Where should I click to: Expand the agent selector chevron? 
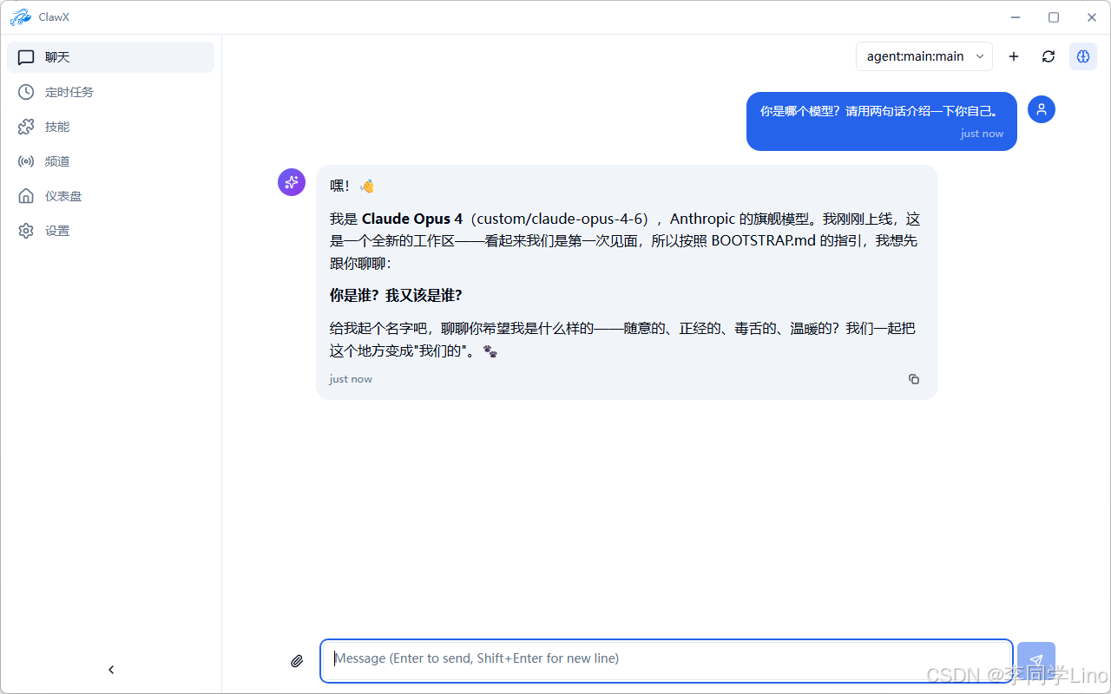[981, 56]
